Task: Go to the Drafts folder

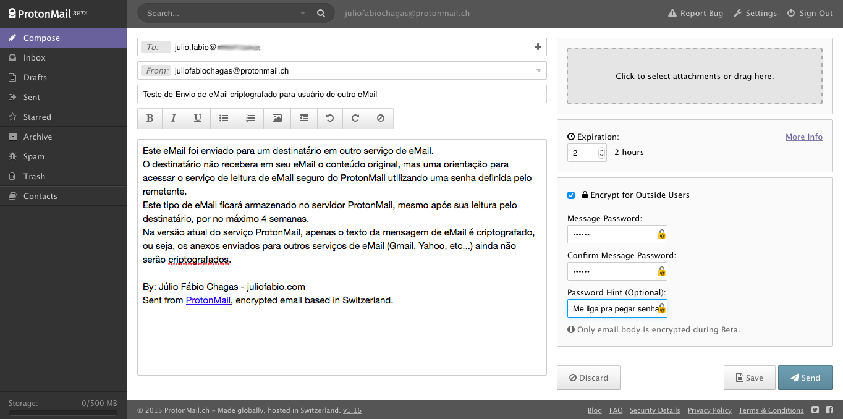Action: (35, 77)
